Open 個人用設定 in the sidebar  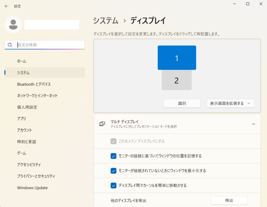tap(44, 107)
